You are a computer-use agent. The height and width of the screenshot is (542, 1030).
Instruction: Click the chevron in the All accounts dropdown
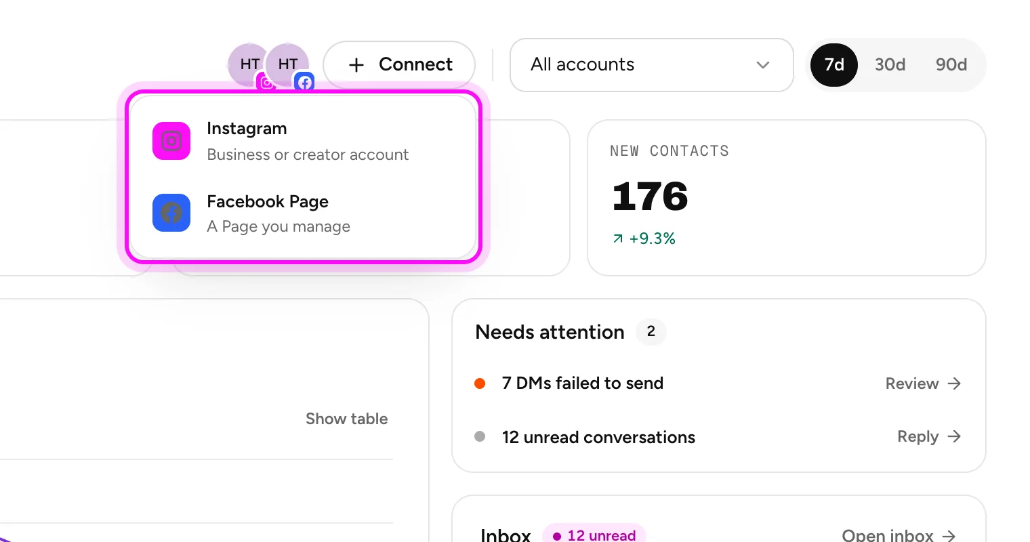coord(763,65)
